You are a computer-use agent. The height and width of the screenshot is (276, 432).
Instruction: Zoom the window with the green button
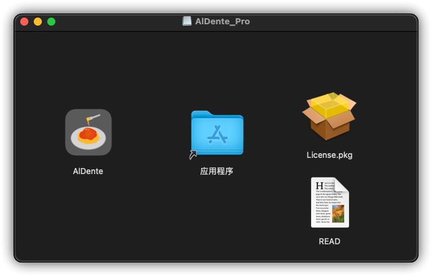click(x=51, y=22)
